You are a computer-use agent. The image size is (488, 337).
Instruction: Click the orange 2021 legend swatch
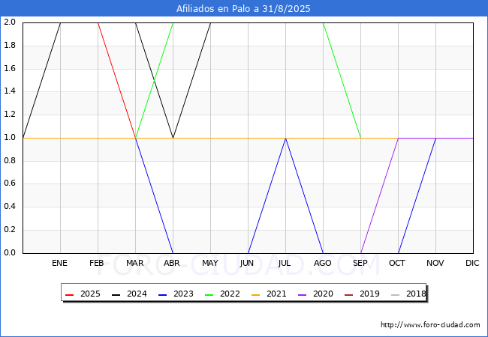tap(255, 294)
